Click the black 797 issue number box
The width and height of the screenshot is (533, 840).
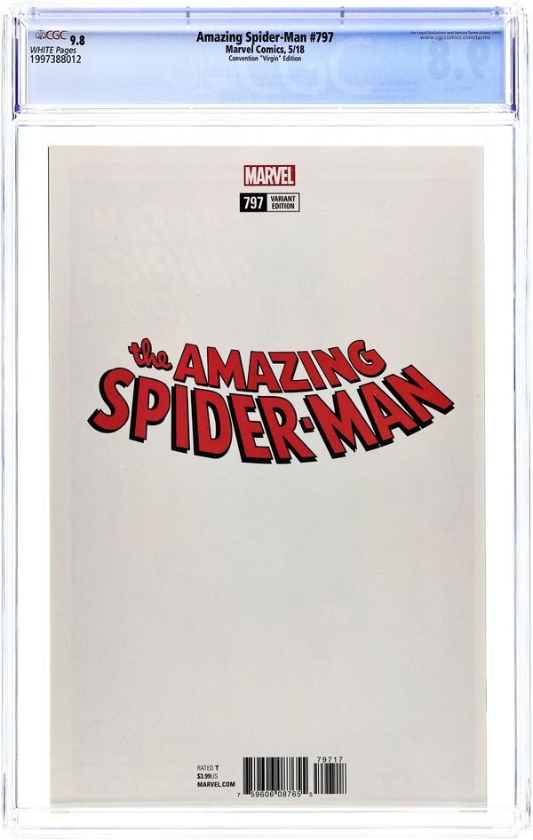[253, 202]
